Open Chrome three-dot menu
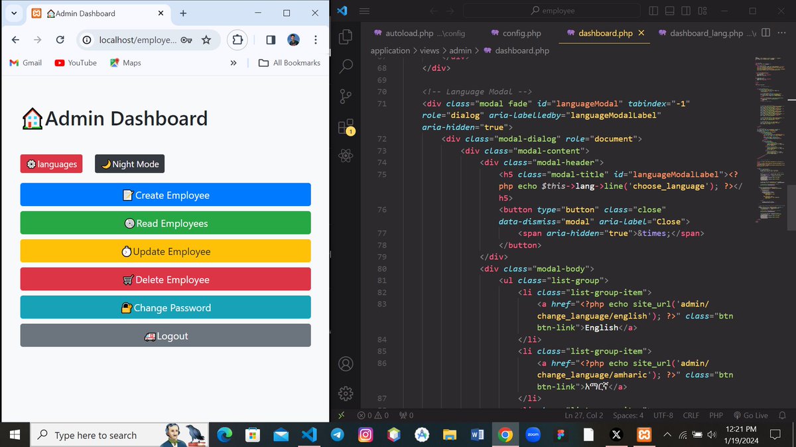This screenshot has width=796, height=447. [x=316, y=40]
